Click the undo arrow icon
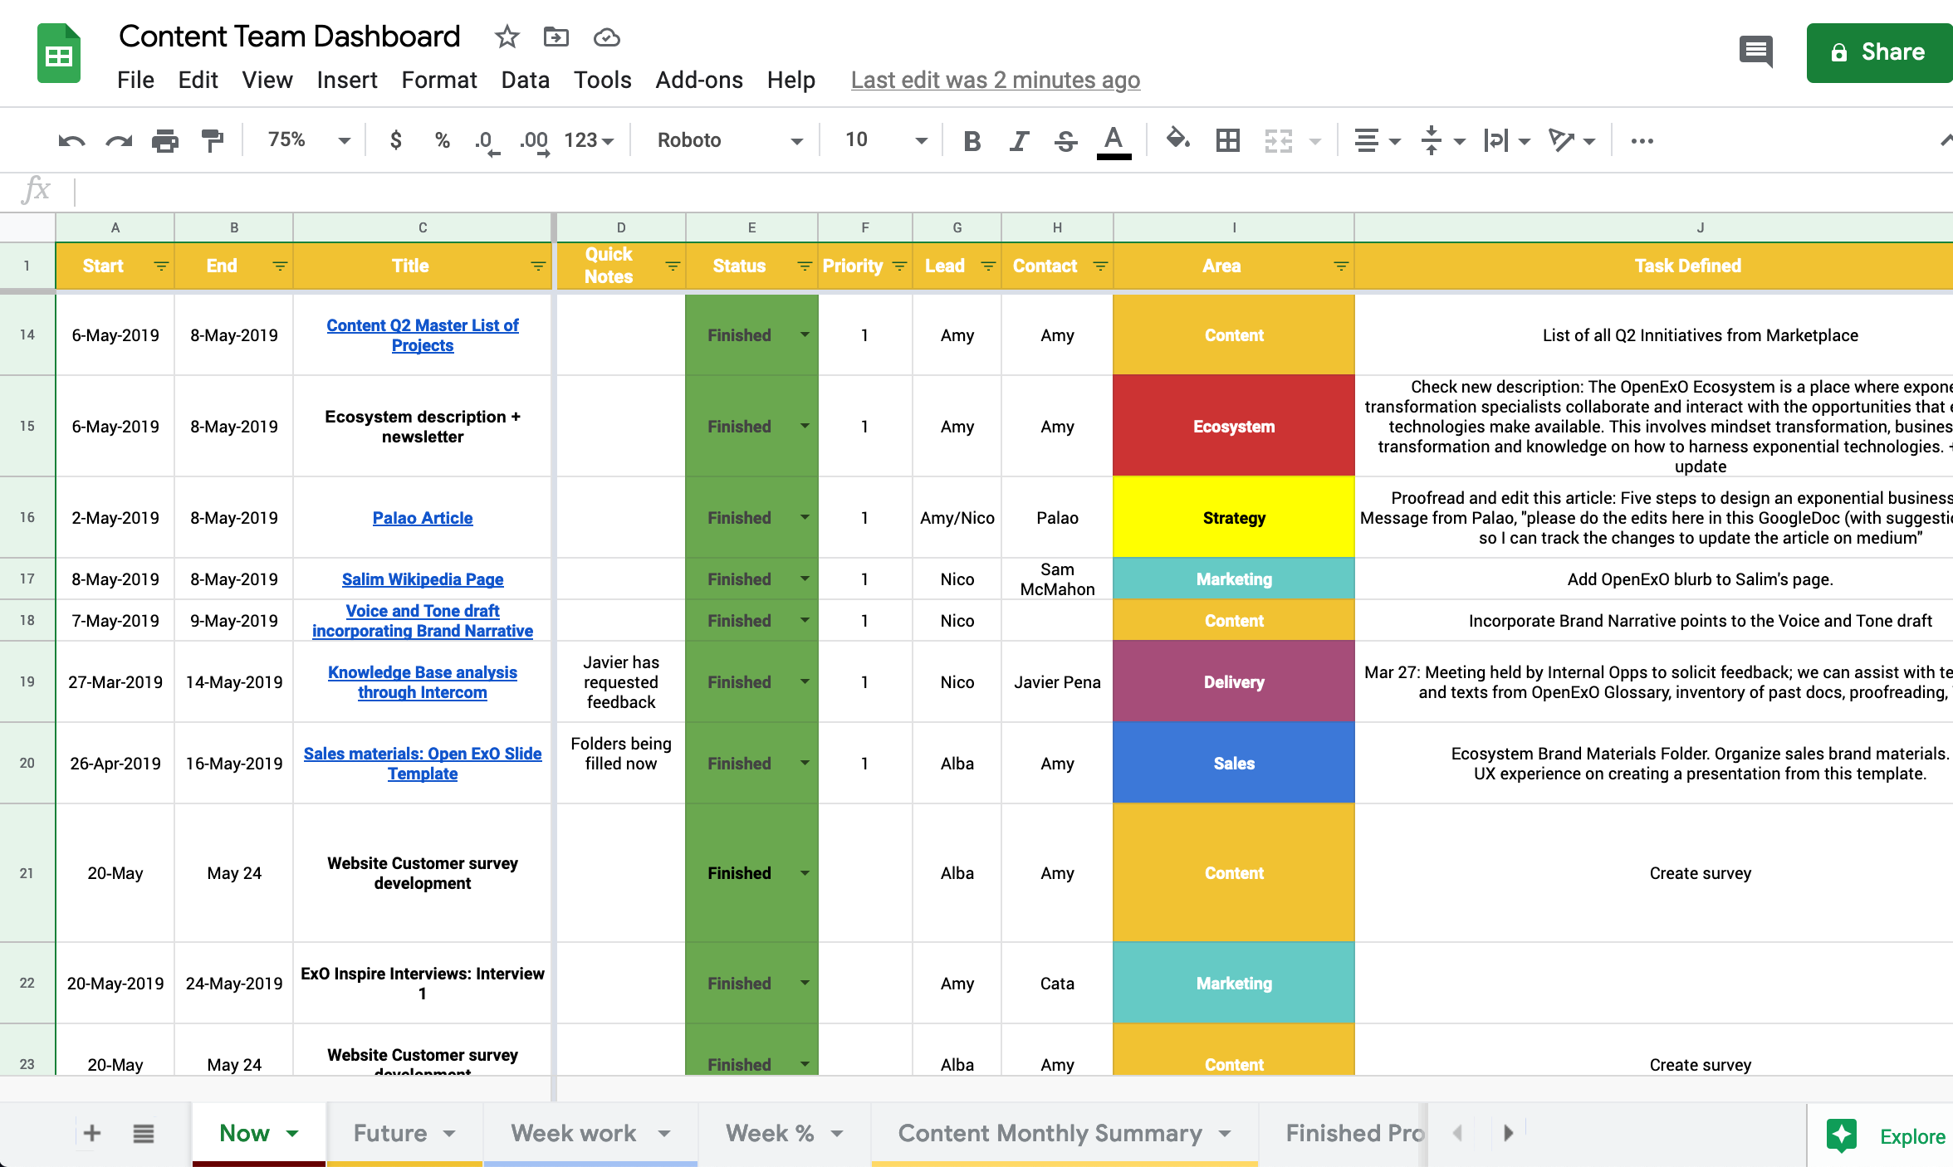Viewport: 1953px width, 1167px height. point(71,140)
